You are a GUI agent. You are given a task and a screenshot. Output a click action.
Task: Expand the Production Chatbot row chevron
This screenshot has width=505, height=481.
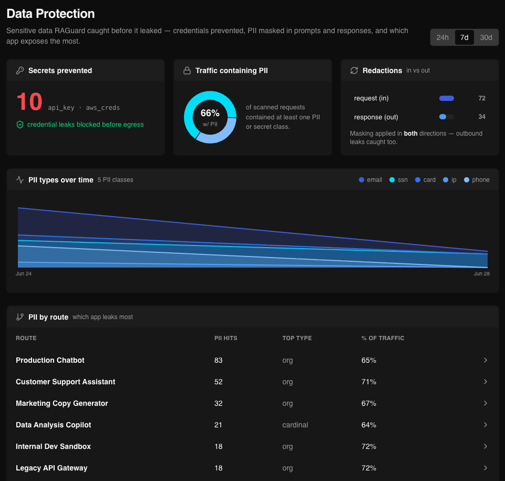486,360
